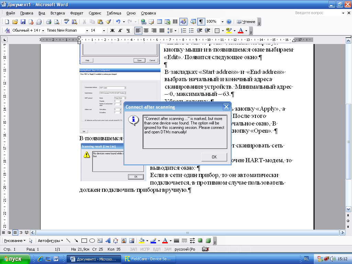This screenshot has height=264, width=352.
Task: Click the vertical scrollbar down arrow
Action: tap(348, 209)
